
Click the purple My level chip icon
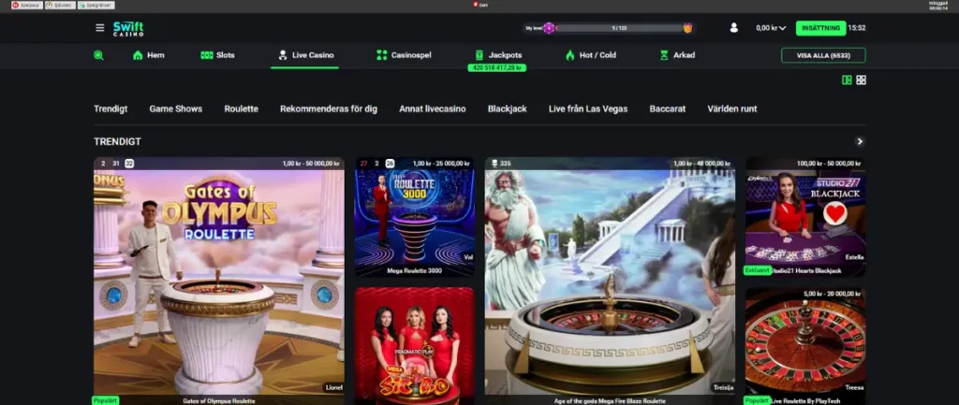click(549, 28)
